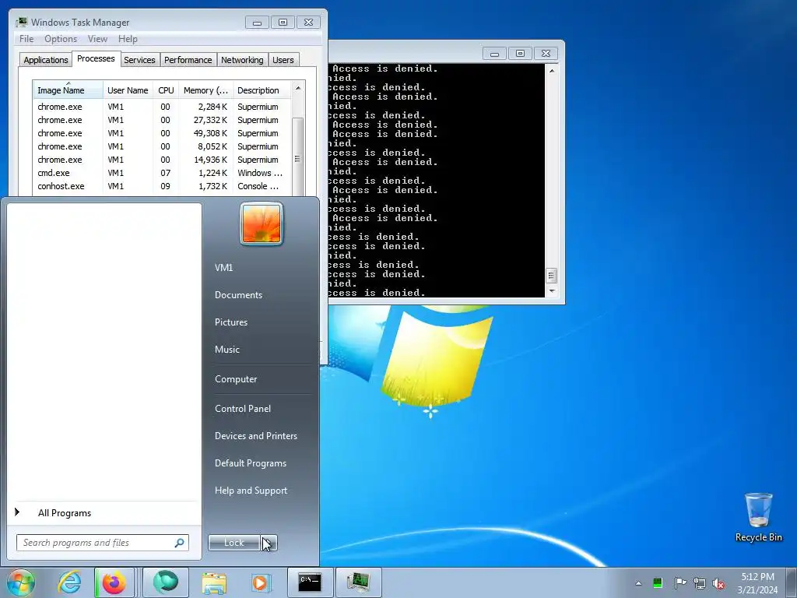Maximize the Command Prompt window

(520, 54)
